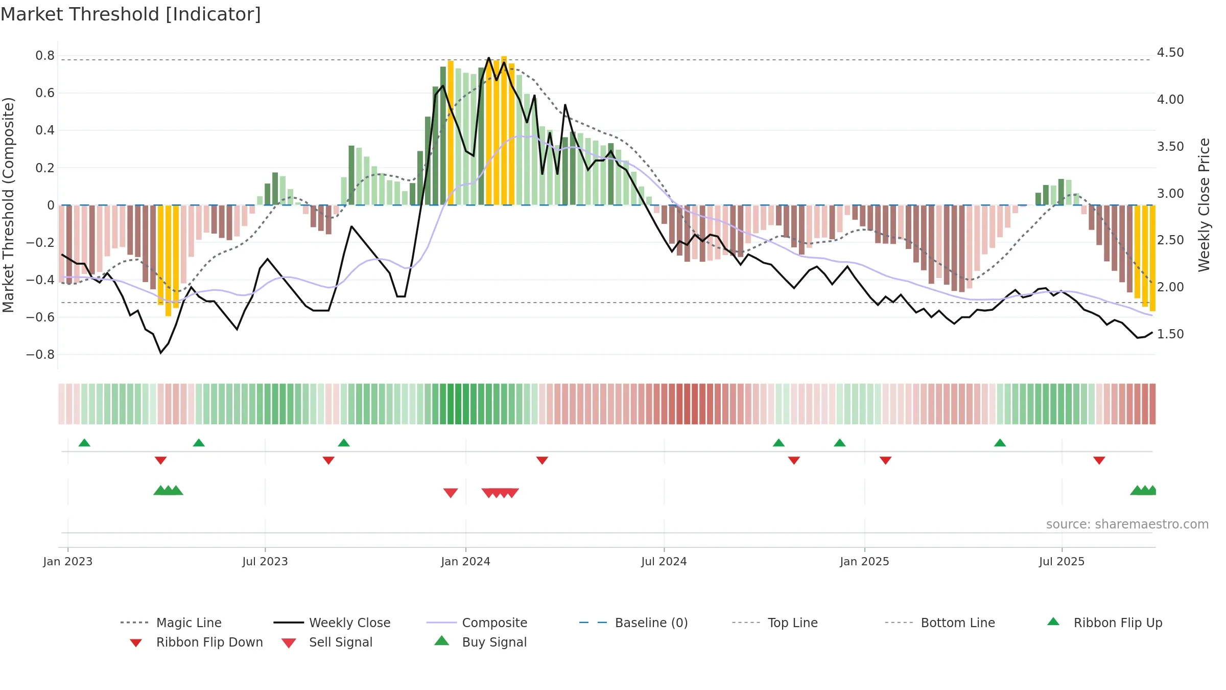Toggle the Magic Line legend entry

point(171,623)
